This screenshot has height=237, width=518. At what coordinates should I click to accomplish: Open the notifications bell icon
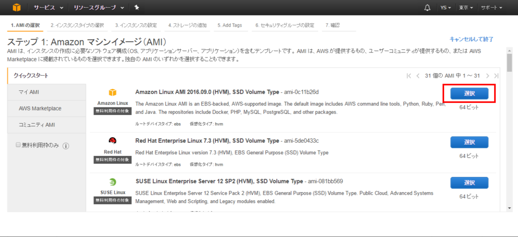tap(427, 8)
